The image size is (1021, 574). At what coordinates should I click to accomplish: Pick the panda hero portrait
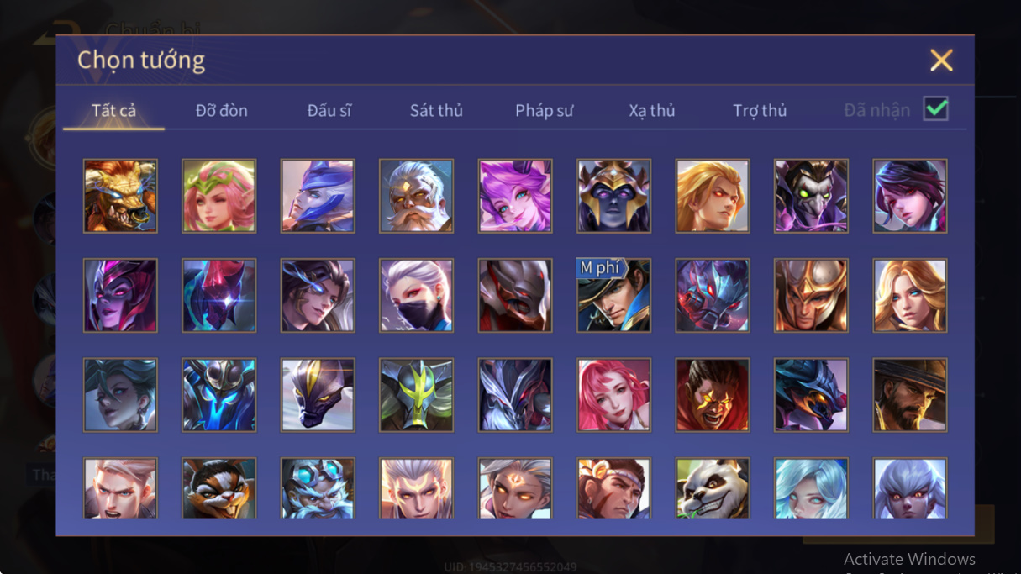712,487
